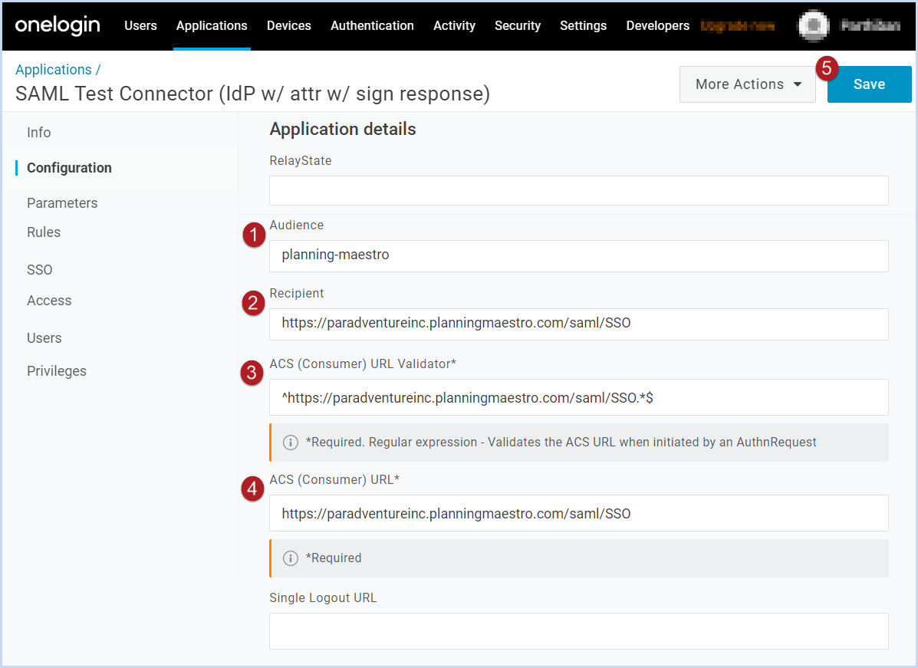Switch to the Rules sidebar tab

point(43,232)
